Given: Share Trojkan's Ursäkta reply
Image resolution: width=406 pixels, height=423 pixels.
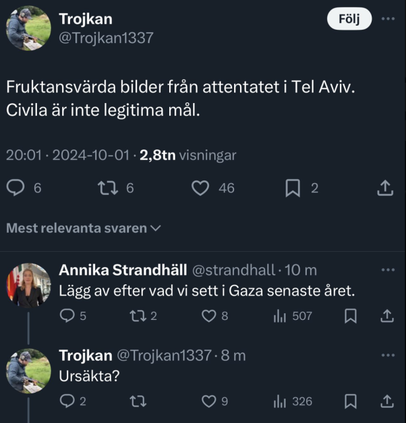Looking at the screenshot, I should point(386,401).
